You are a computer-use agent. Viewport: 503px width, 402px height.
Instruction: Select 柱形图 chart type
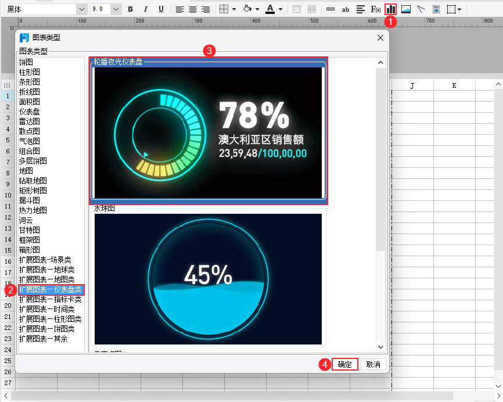29,72
